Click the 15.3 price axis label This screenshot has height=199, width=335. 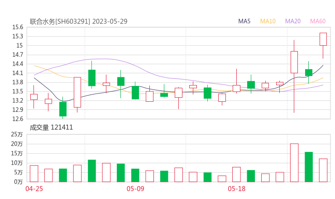18,36
